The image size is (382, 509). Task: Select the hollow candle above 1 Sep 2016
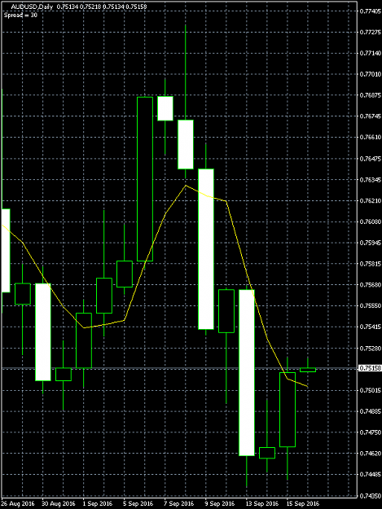tap(84, 340)
